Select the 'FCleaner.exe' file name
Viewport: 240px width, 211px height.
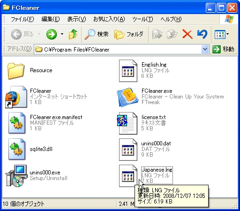pos(157,91)
